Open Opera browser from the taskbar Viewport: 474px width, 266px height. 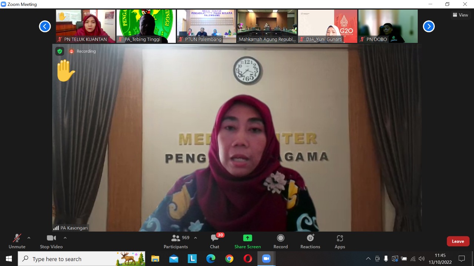pos(248,259)
